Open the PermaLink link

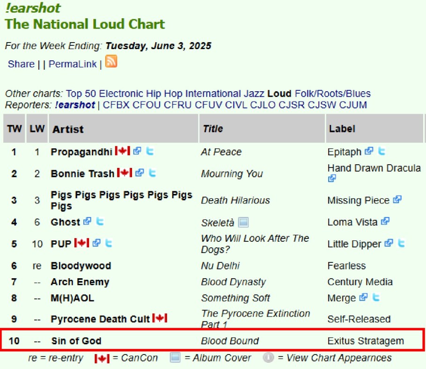73,64
